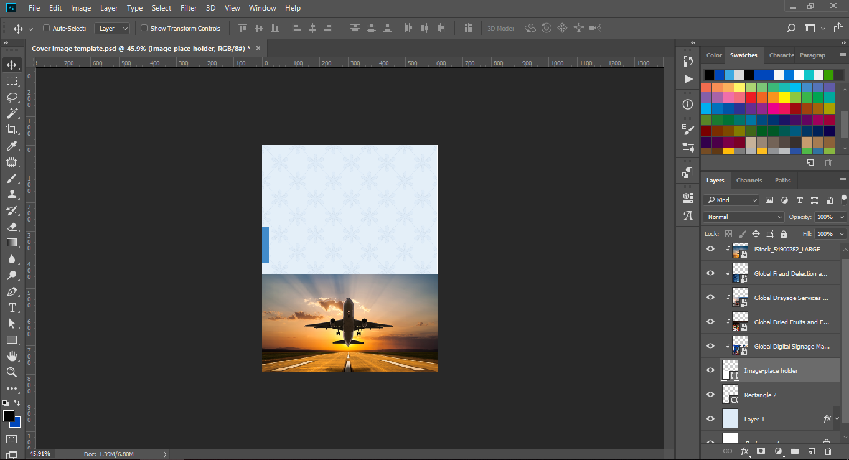Screen dimensions: 849x460
Task: Hide the Rectangle 2 layer
Action: 710,394
